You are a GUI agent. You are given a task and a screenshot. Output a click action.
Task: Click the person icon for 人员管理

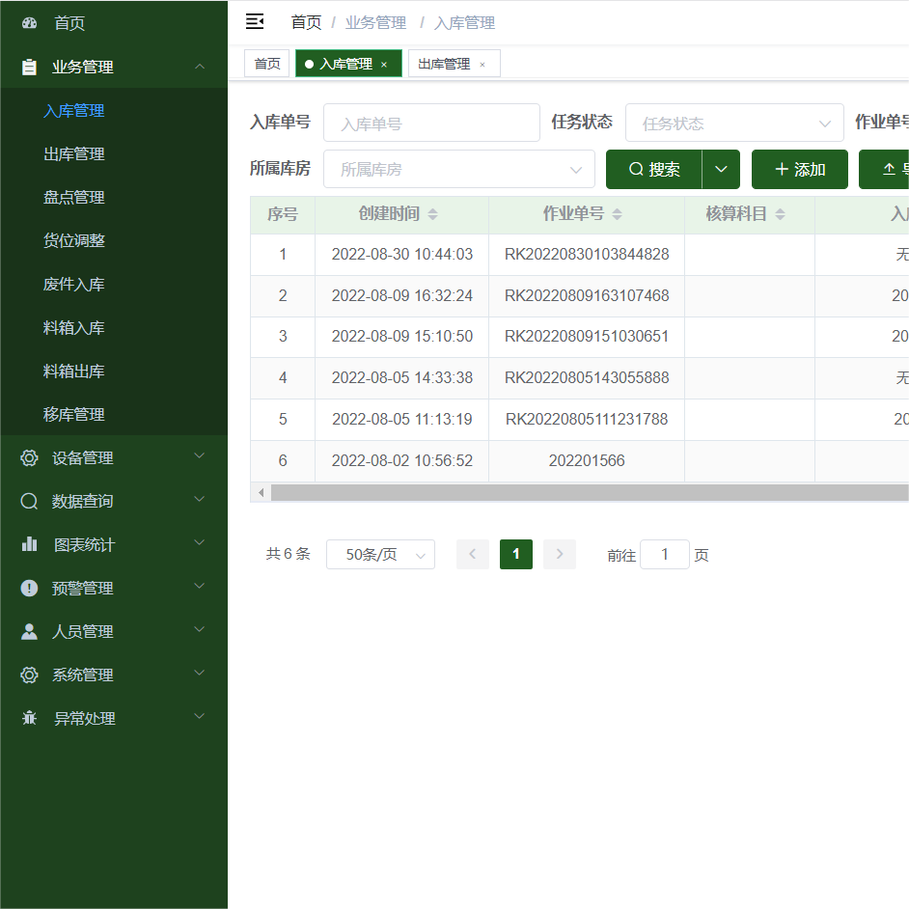pyautogui.click(x=29, y=631)
